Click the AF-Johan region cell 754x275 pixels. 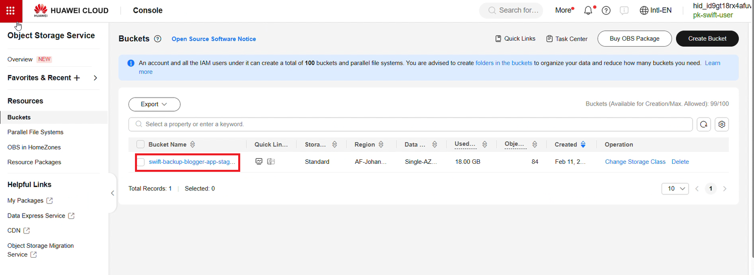click(x=371, y=162)
